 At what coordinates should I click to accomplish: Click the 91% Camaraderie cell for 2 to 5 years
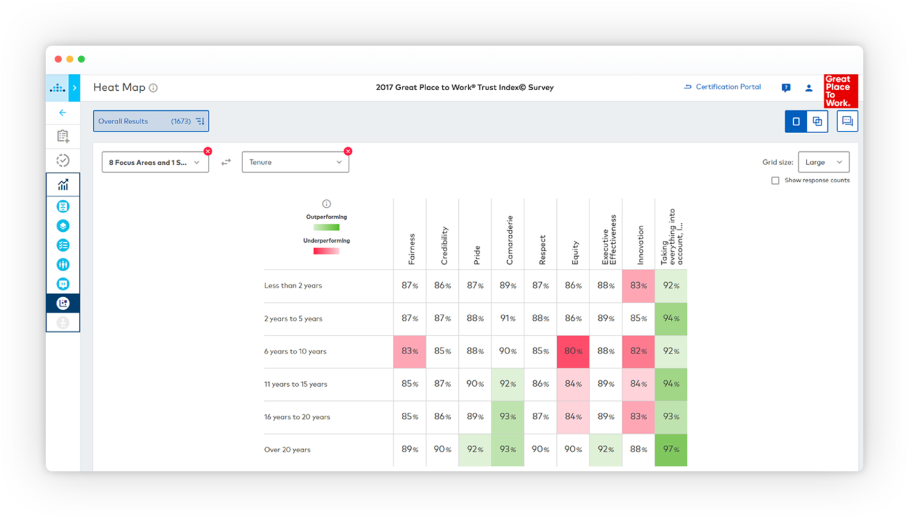(508, 319)
